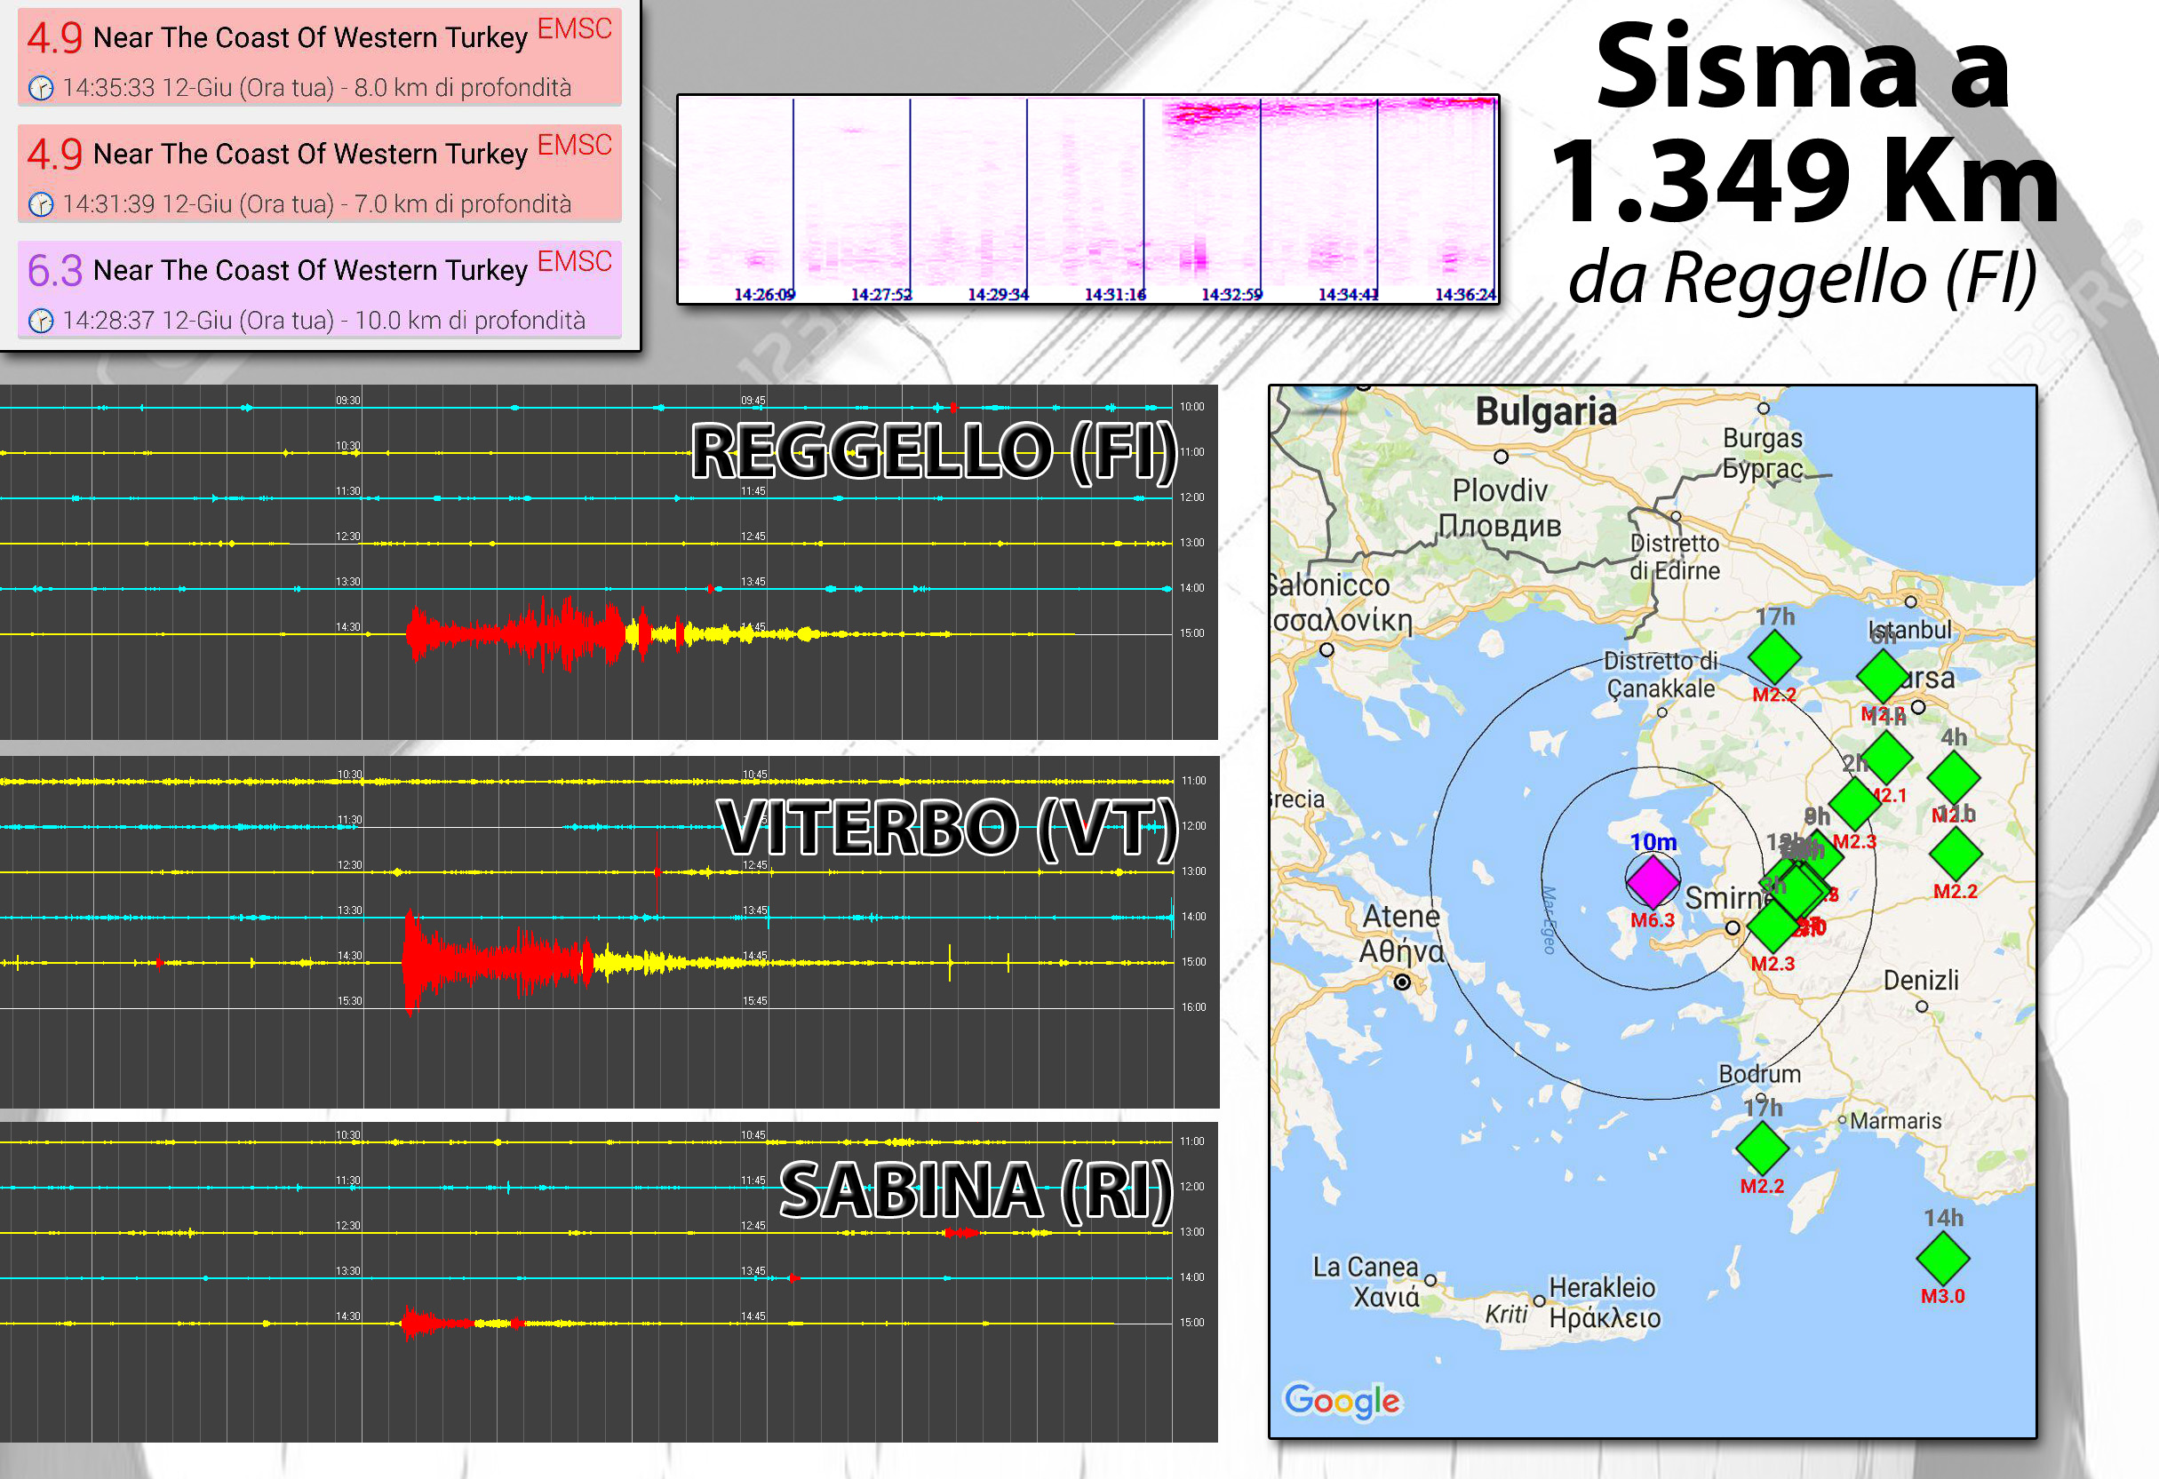The height and width of the screenshot is (1479, 2159).
Task: Open the magnitude 6.3 Western Turkey entry
Action: [x=320, y=290]
